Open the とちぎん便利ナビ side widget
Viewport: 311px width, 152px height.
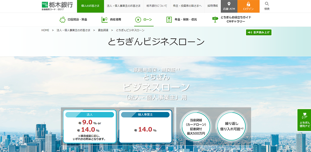304,120
